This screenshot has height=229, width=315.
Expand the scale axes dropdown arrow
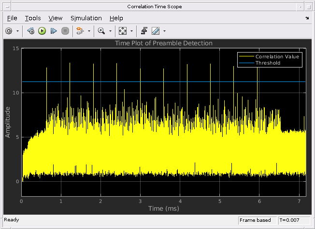(131, 31)
